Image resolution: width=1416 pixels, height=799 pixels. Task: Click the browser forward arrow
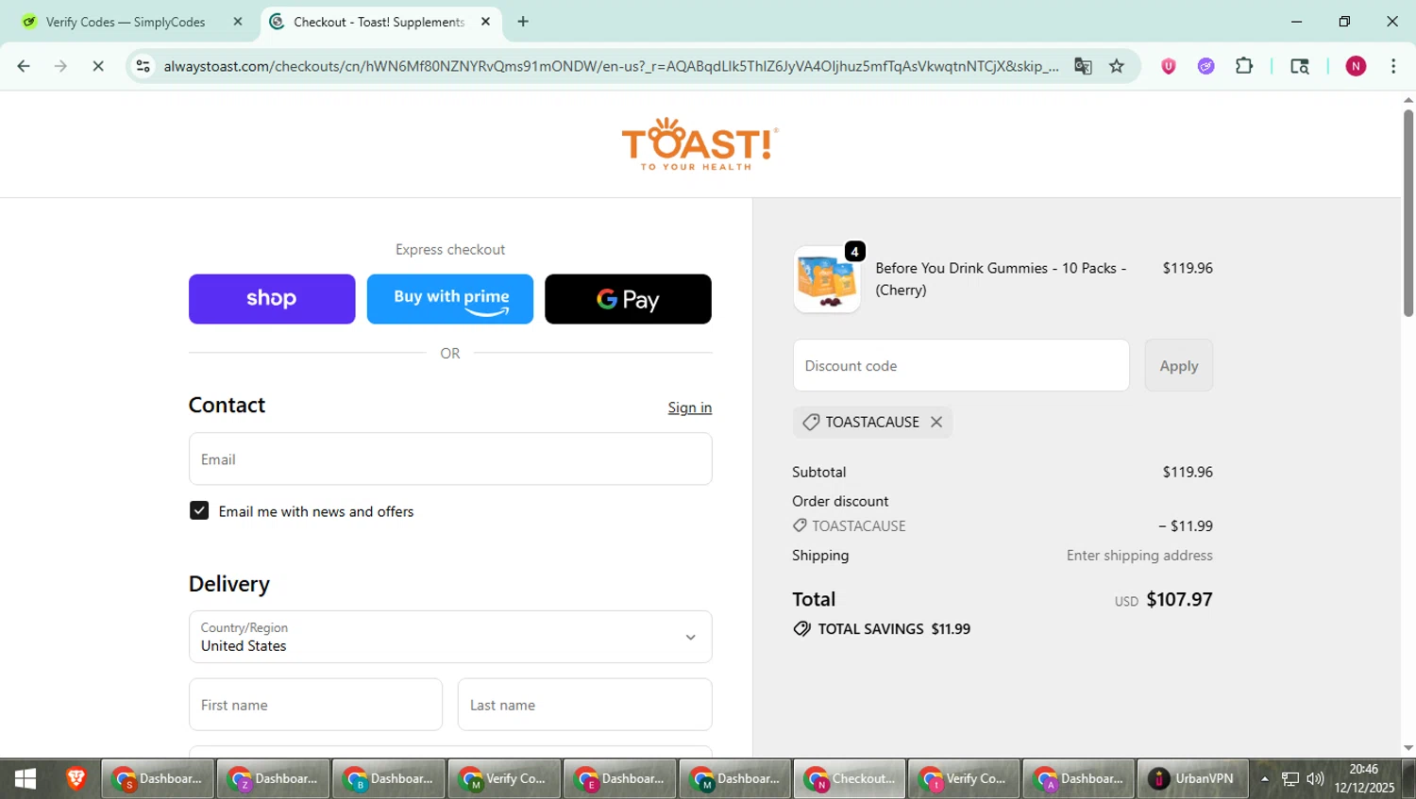60,66
